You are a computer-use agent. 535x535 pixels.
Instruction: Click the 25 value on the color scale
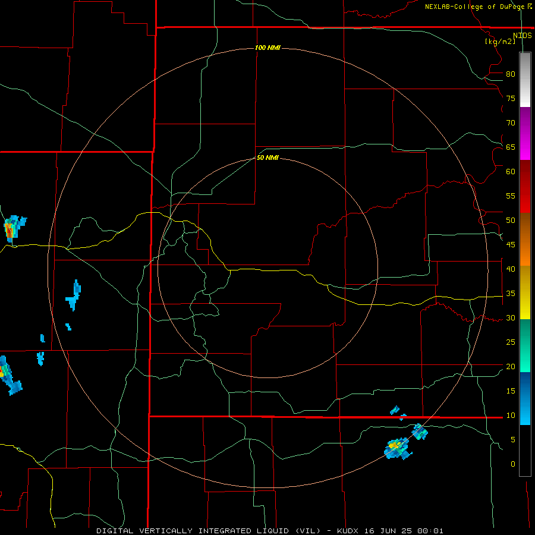(511, 342)
